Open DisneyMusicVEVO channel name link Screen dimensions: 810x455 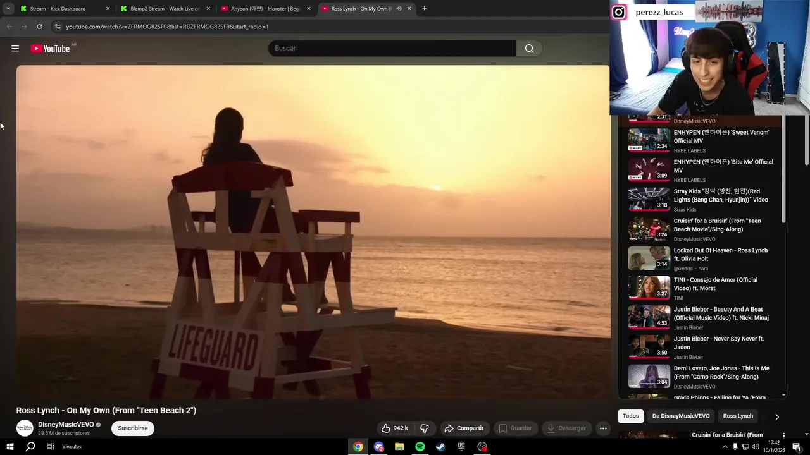coord(66,425)
